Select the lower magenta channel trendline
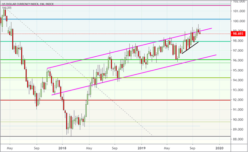The image size is (248, 152). tap(134, 75)
